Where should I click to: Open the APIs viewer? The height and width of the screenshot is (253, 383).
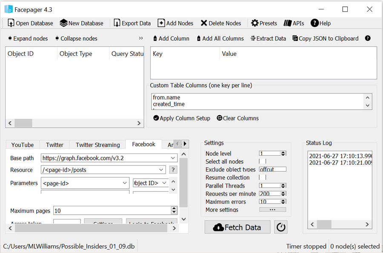294,23
